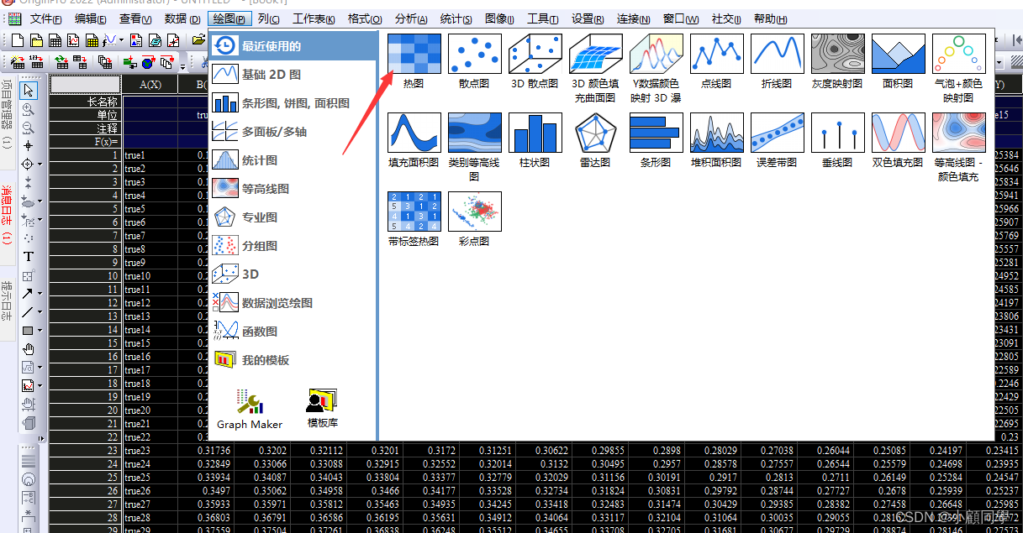
Task: Select the Text tool T icon
Action: click(x=29, y=256)
